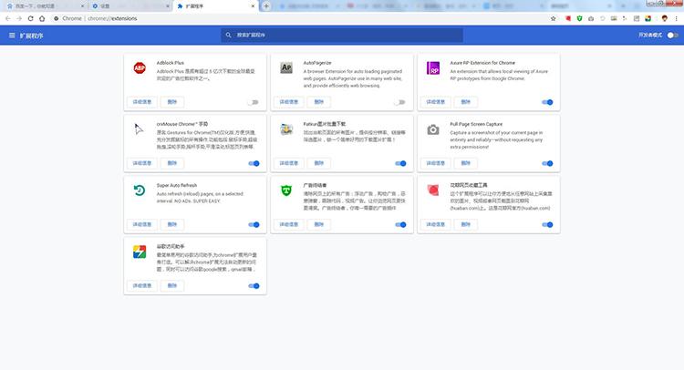Disable the crxMouse Chrome toggle

click(254, 163)
